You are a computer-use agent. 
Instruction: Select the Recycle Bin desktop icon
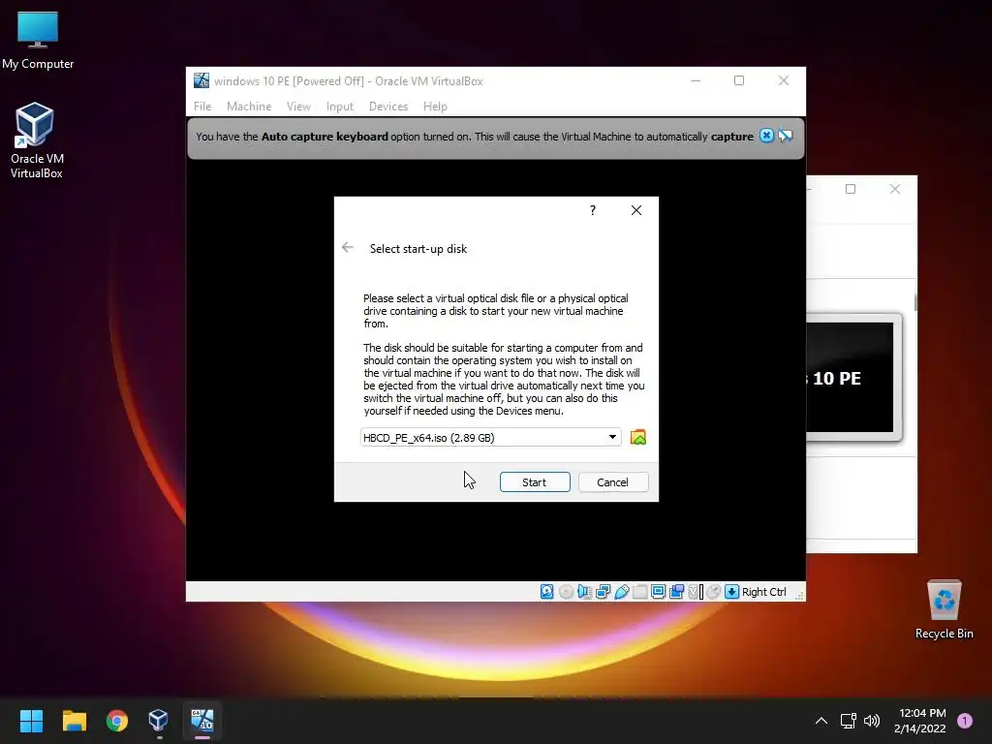point(944,609)
